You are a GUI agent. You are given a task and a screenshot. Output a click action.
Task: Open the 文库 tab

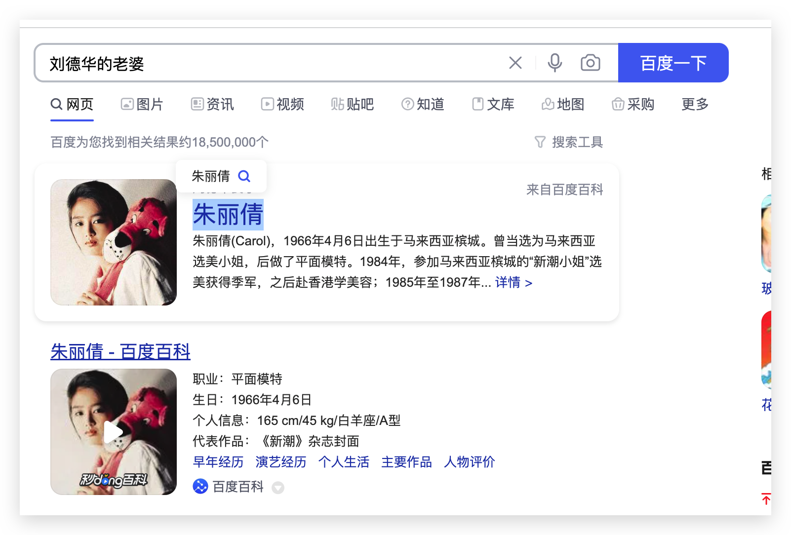tap(493, 104)
